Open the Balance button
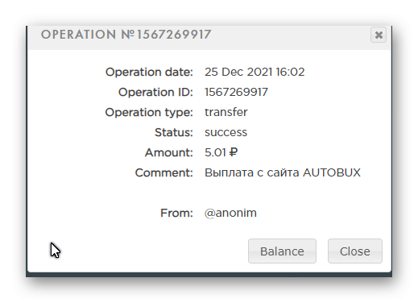This screenshot has height=303, width=418. coord(282,251)
